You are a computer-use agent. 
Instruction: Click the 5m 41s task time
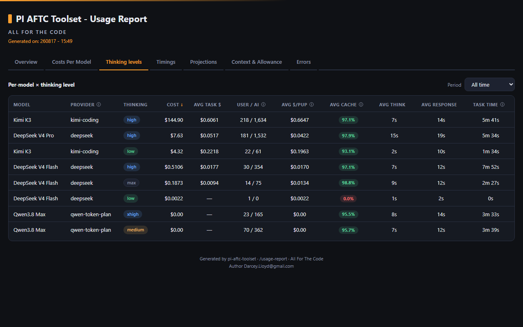(490, 120)
